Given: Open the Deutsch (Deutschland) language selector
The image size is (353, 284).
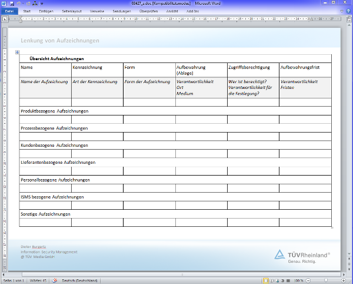Looking at the screenshot, I should (79, 280).
